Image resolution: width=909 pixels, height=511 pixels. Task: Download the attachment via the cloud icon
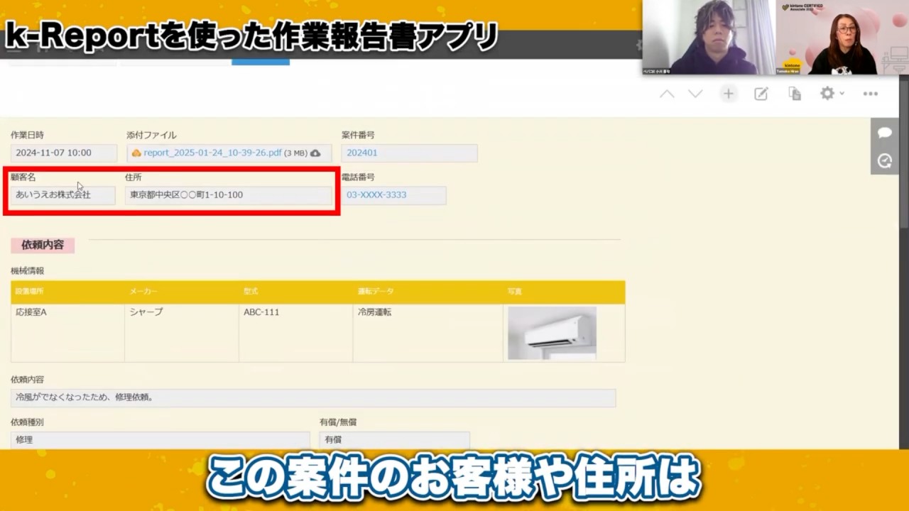point(315,153)
